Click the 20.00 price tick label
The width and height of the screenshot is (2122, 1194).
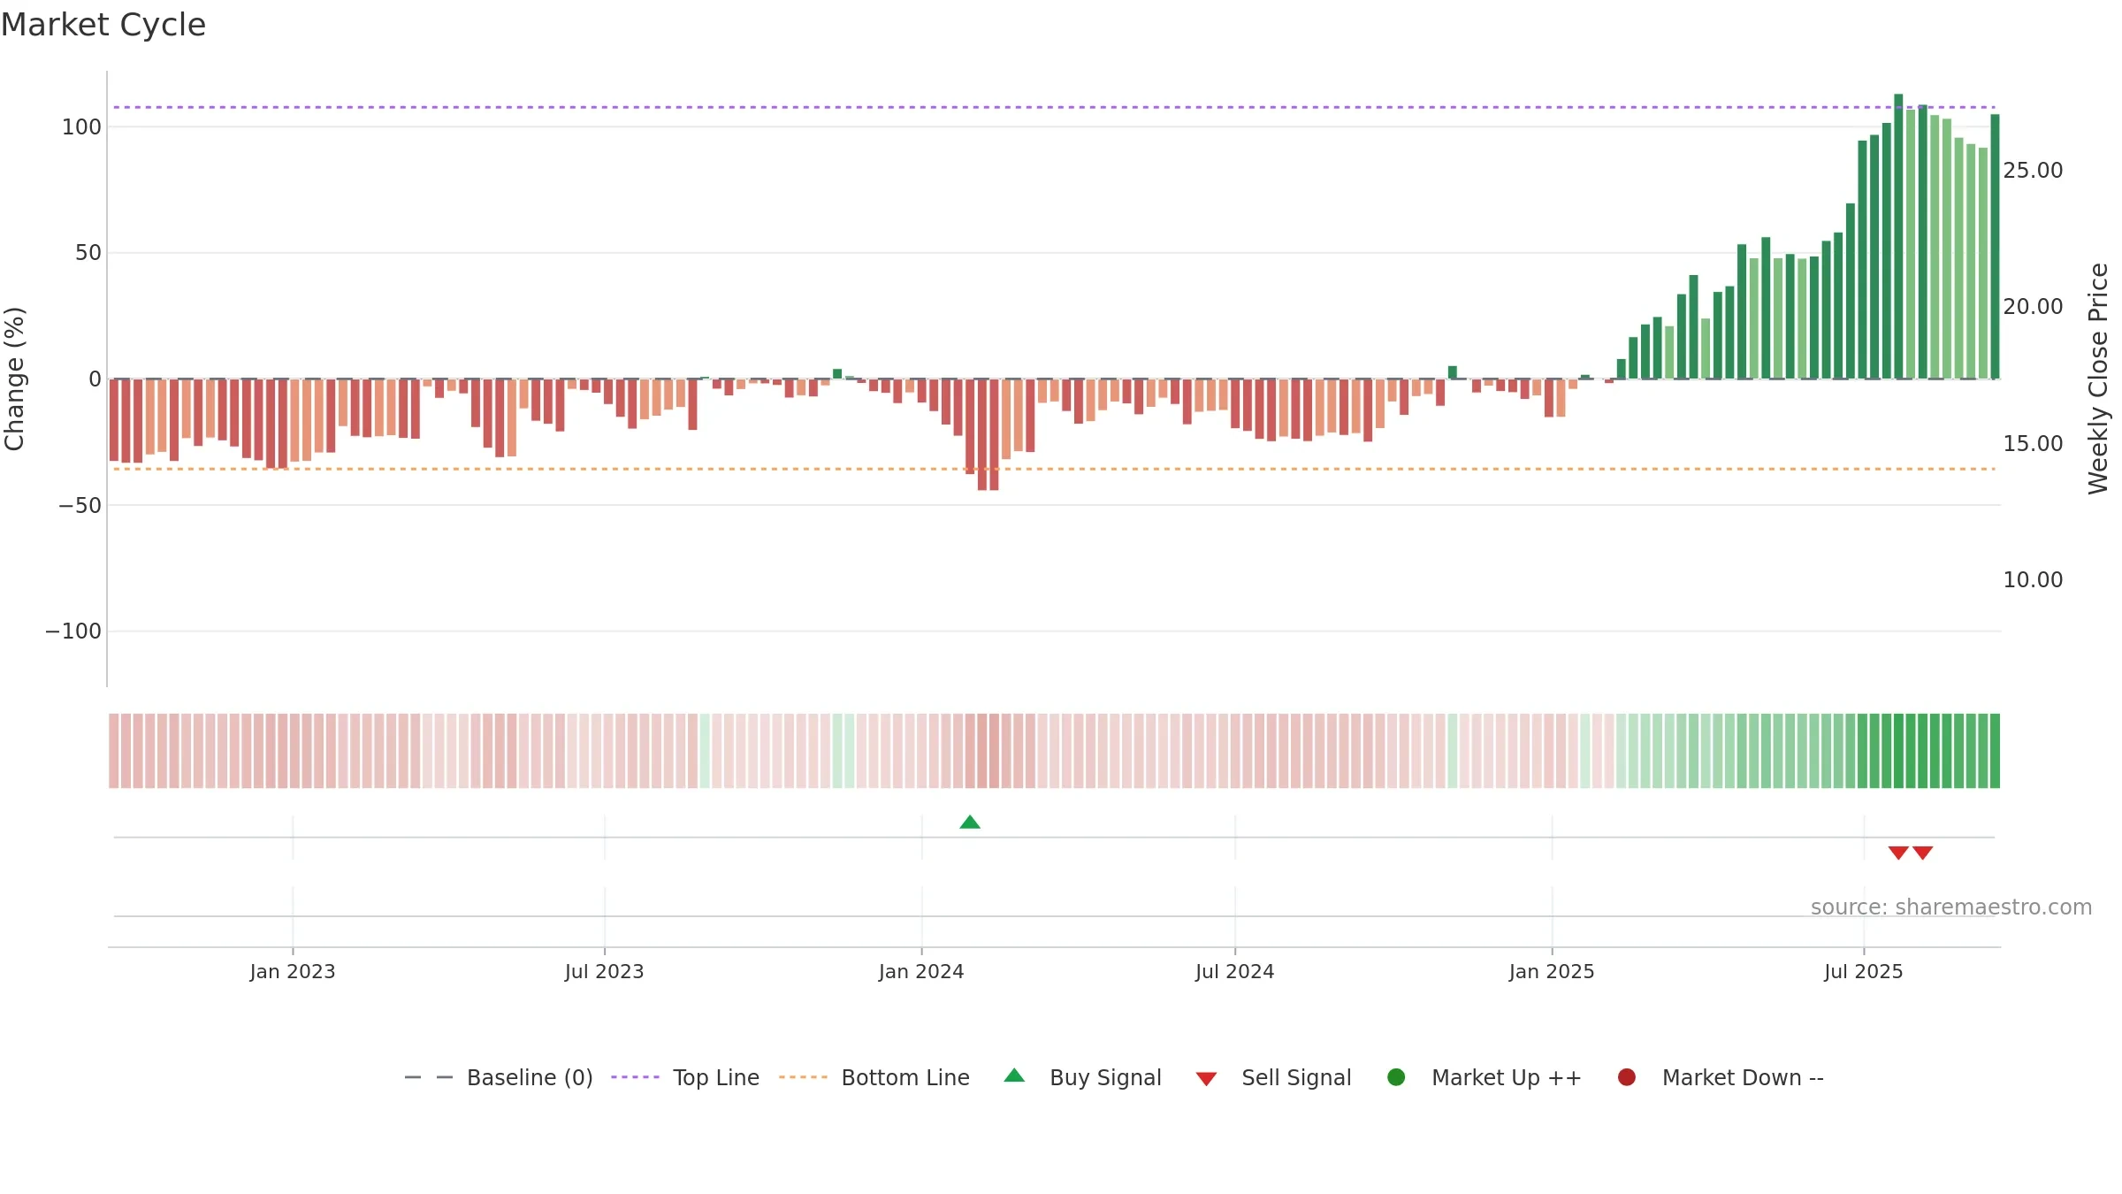pyautogui.click(x=2033, y=307)
